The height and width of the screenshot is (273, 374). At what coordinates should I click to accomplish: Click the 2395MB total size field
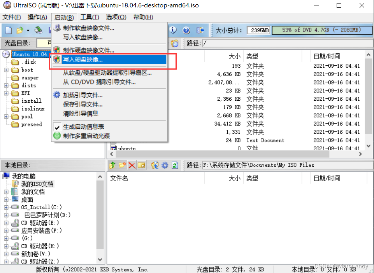pyautogui.click(x=258, y=30)
